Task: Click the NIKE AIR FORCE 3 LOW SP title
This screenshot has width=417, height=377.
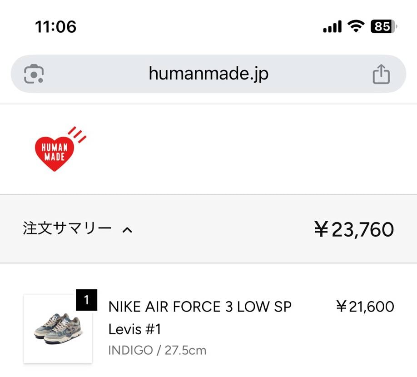Action: click(x=200, y=307)
